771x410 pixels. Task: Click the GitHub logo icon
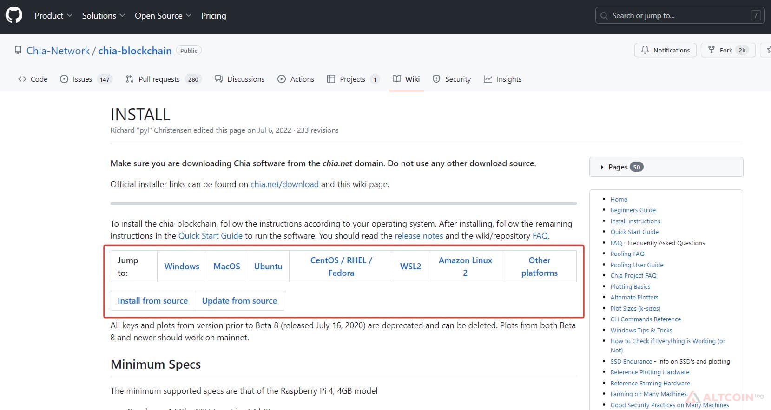click(14, 15)
